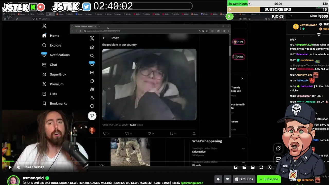The width and height of the screenshot is (329, 185).
Task: Open GawshJawsh's gifter leaderboard entry
Action: [305, 26]
